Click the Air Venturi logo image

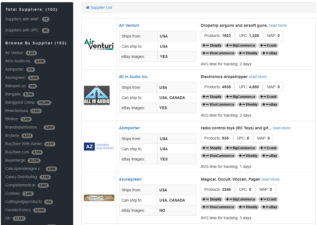click(99, 44)
